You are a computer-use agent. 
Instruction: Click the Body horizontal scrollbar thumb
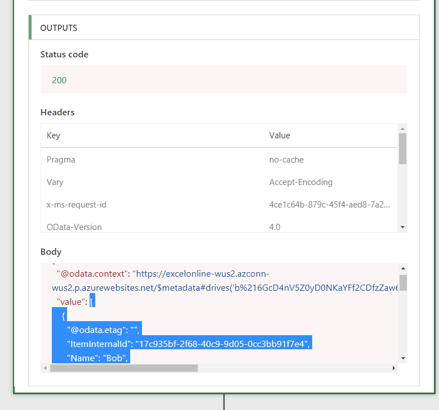click(123, 368)
